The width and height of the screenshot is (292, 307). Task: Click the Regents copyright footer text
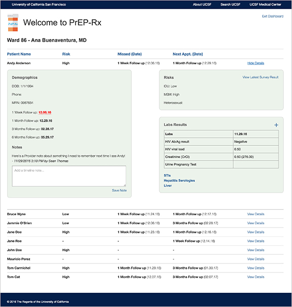[38, 302]
